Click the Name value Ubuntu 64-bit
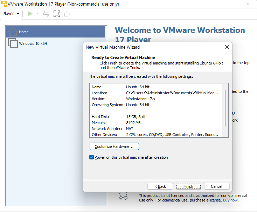This screenshot has width=257, height=212. (138, 87)
